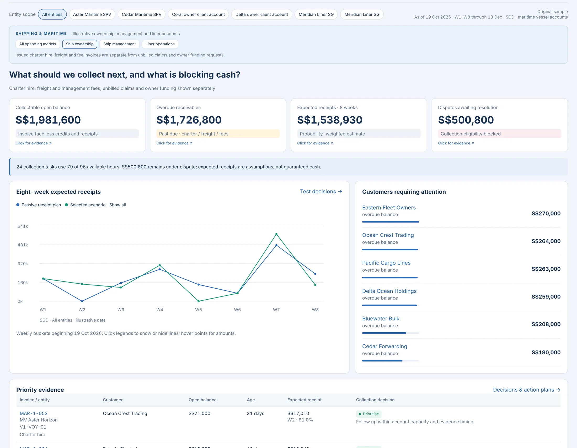This screenshot has height=448, width=577.
Task: Switch to Liner operations model
Action: (x=160, y=44)
